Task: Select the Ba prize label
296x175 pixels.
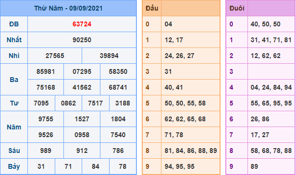Action: click(14, 80)
